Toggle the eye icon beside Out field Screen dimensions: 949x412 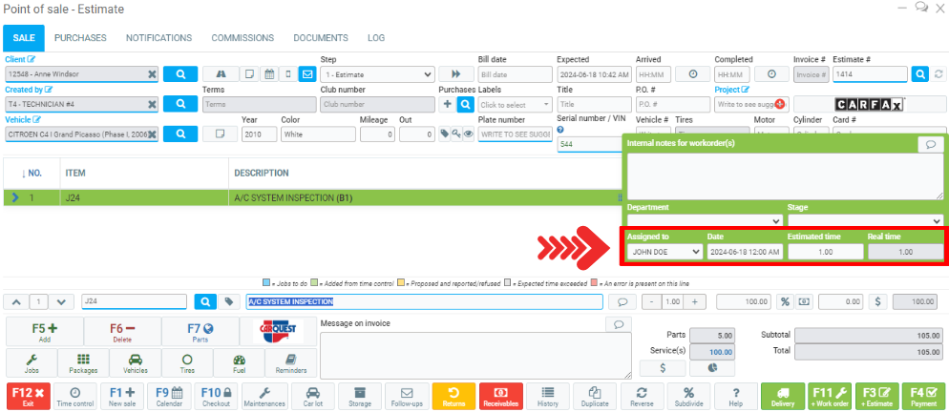[468, 134]
